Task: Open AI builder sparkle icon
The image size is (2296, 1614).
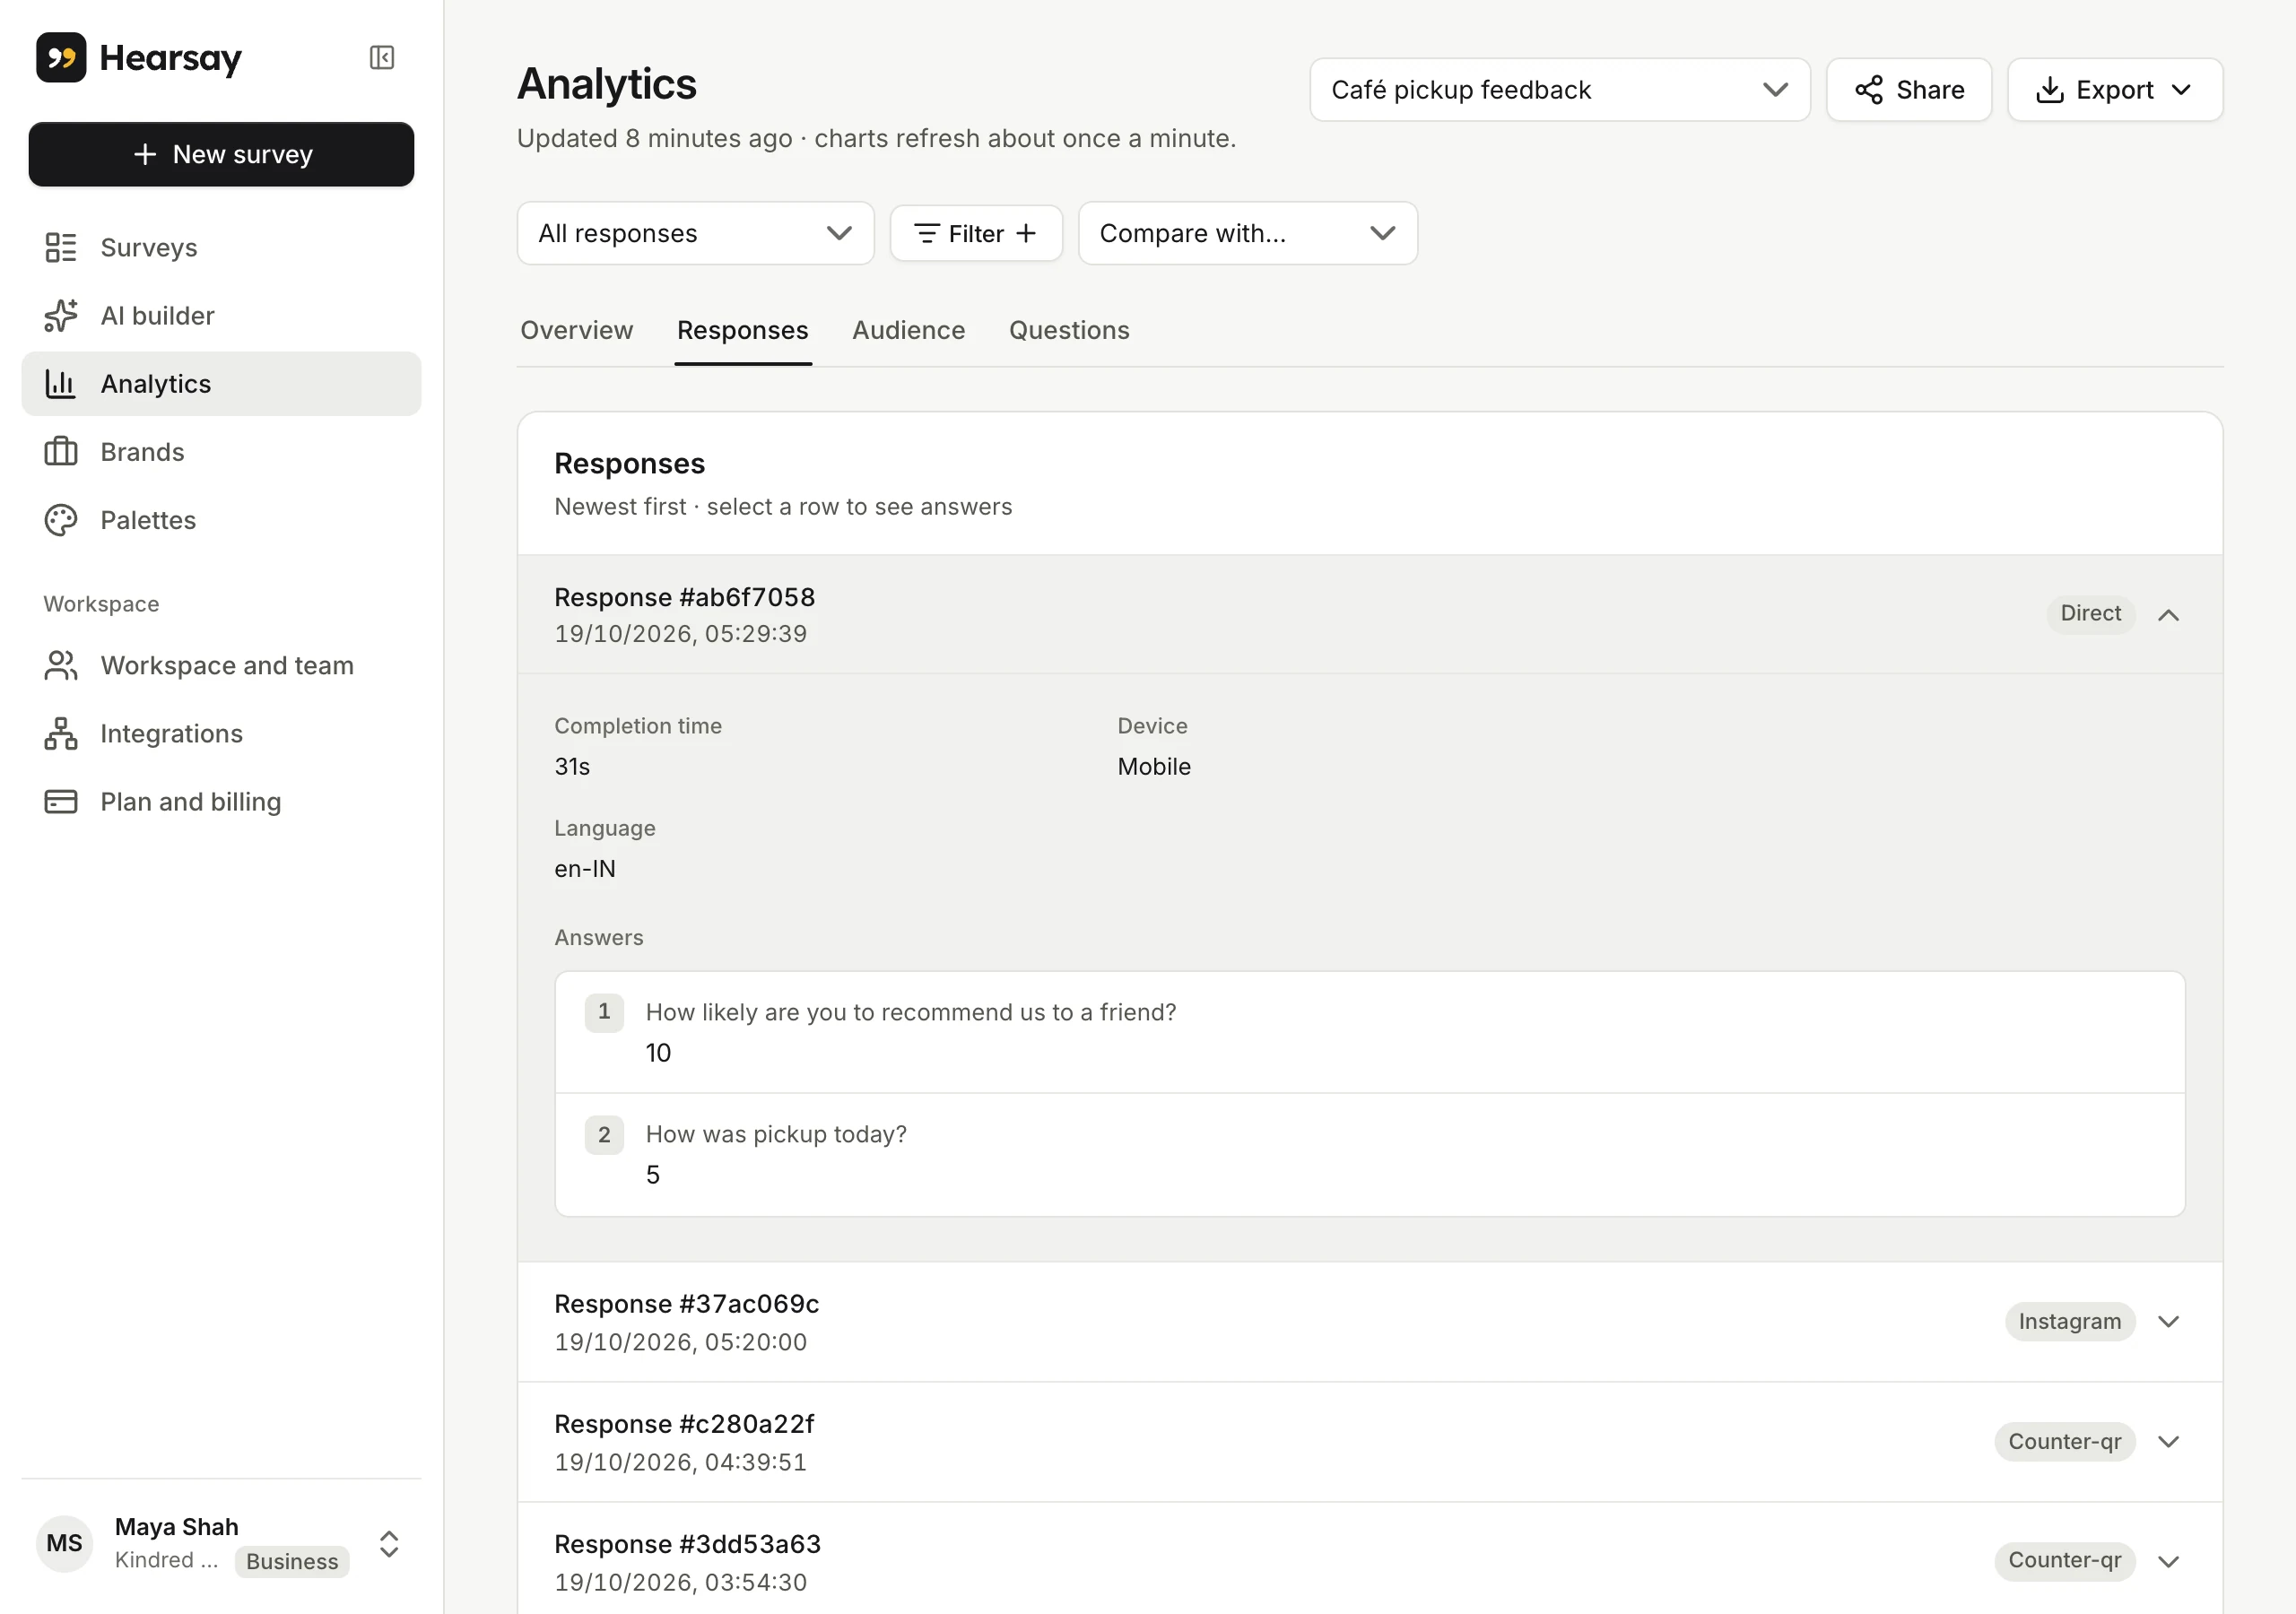Action: [x=61, y=315]
